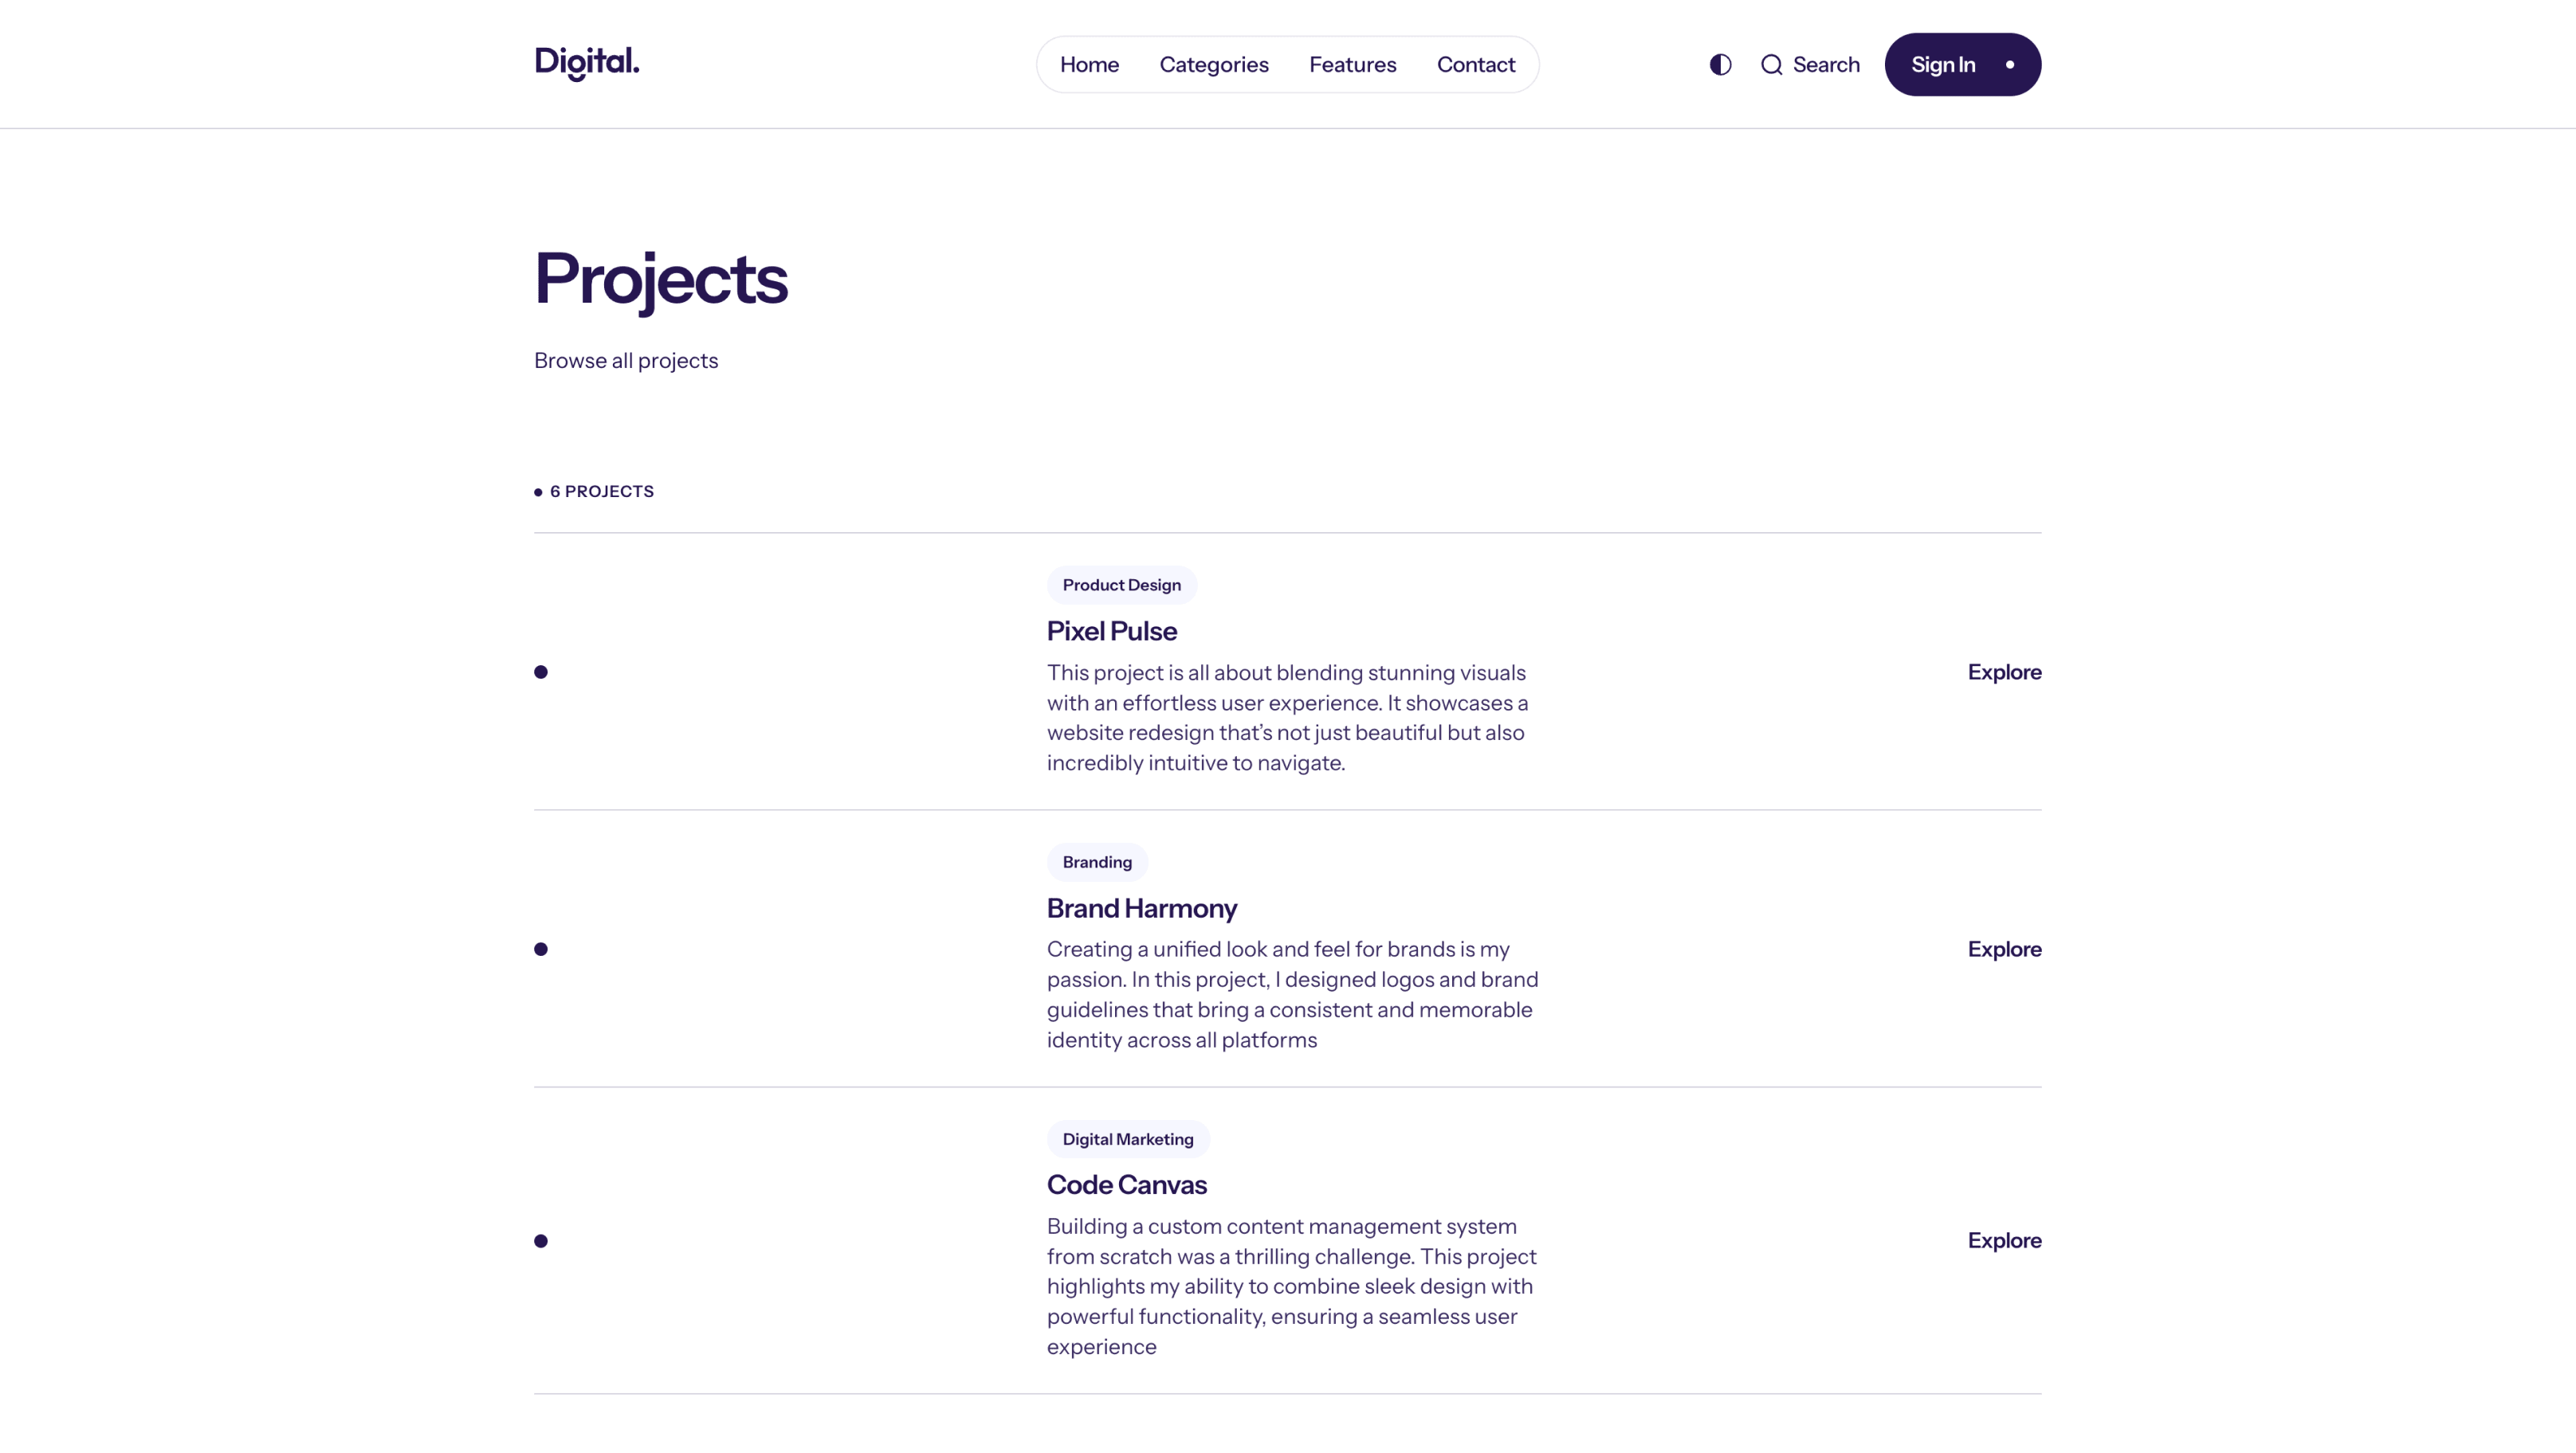Click the magnifying glass search icon
The width and height of the screenshot is (2576, 1453).
(1771, 65)
